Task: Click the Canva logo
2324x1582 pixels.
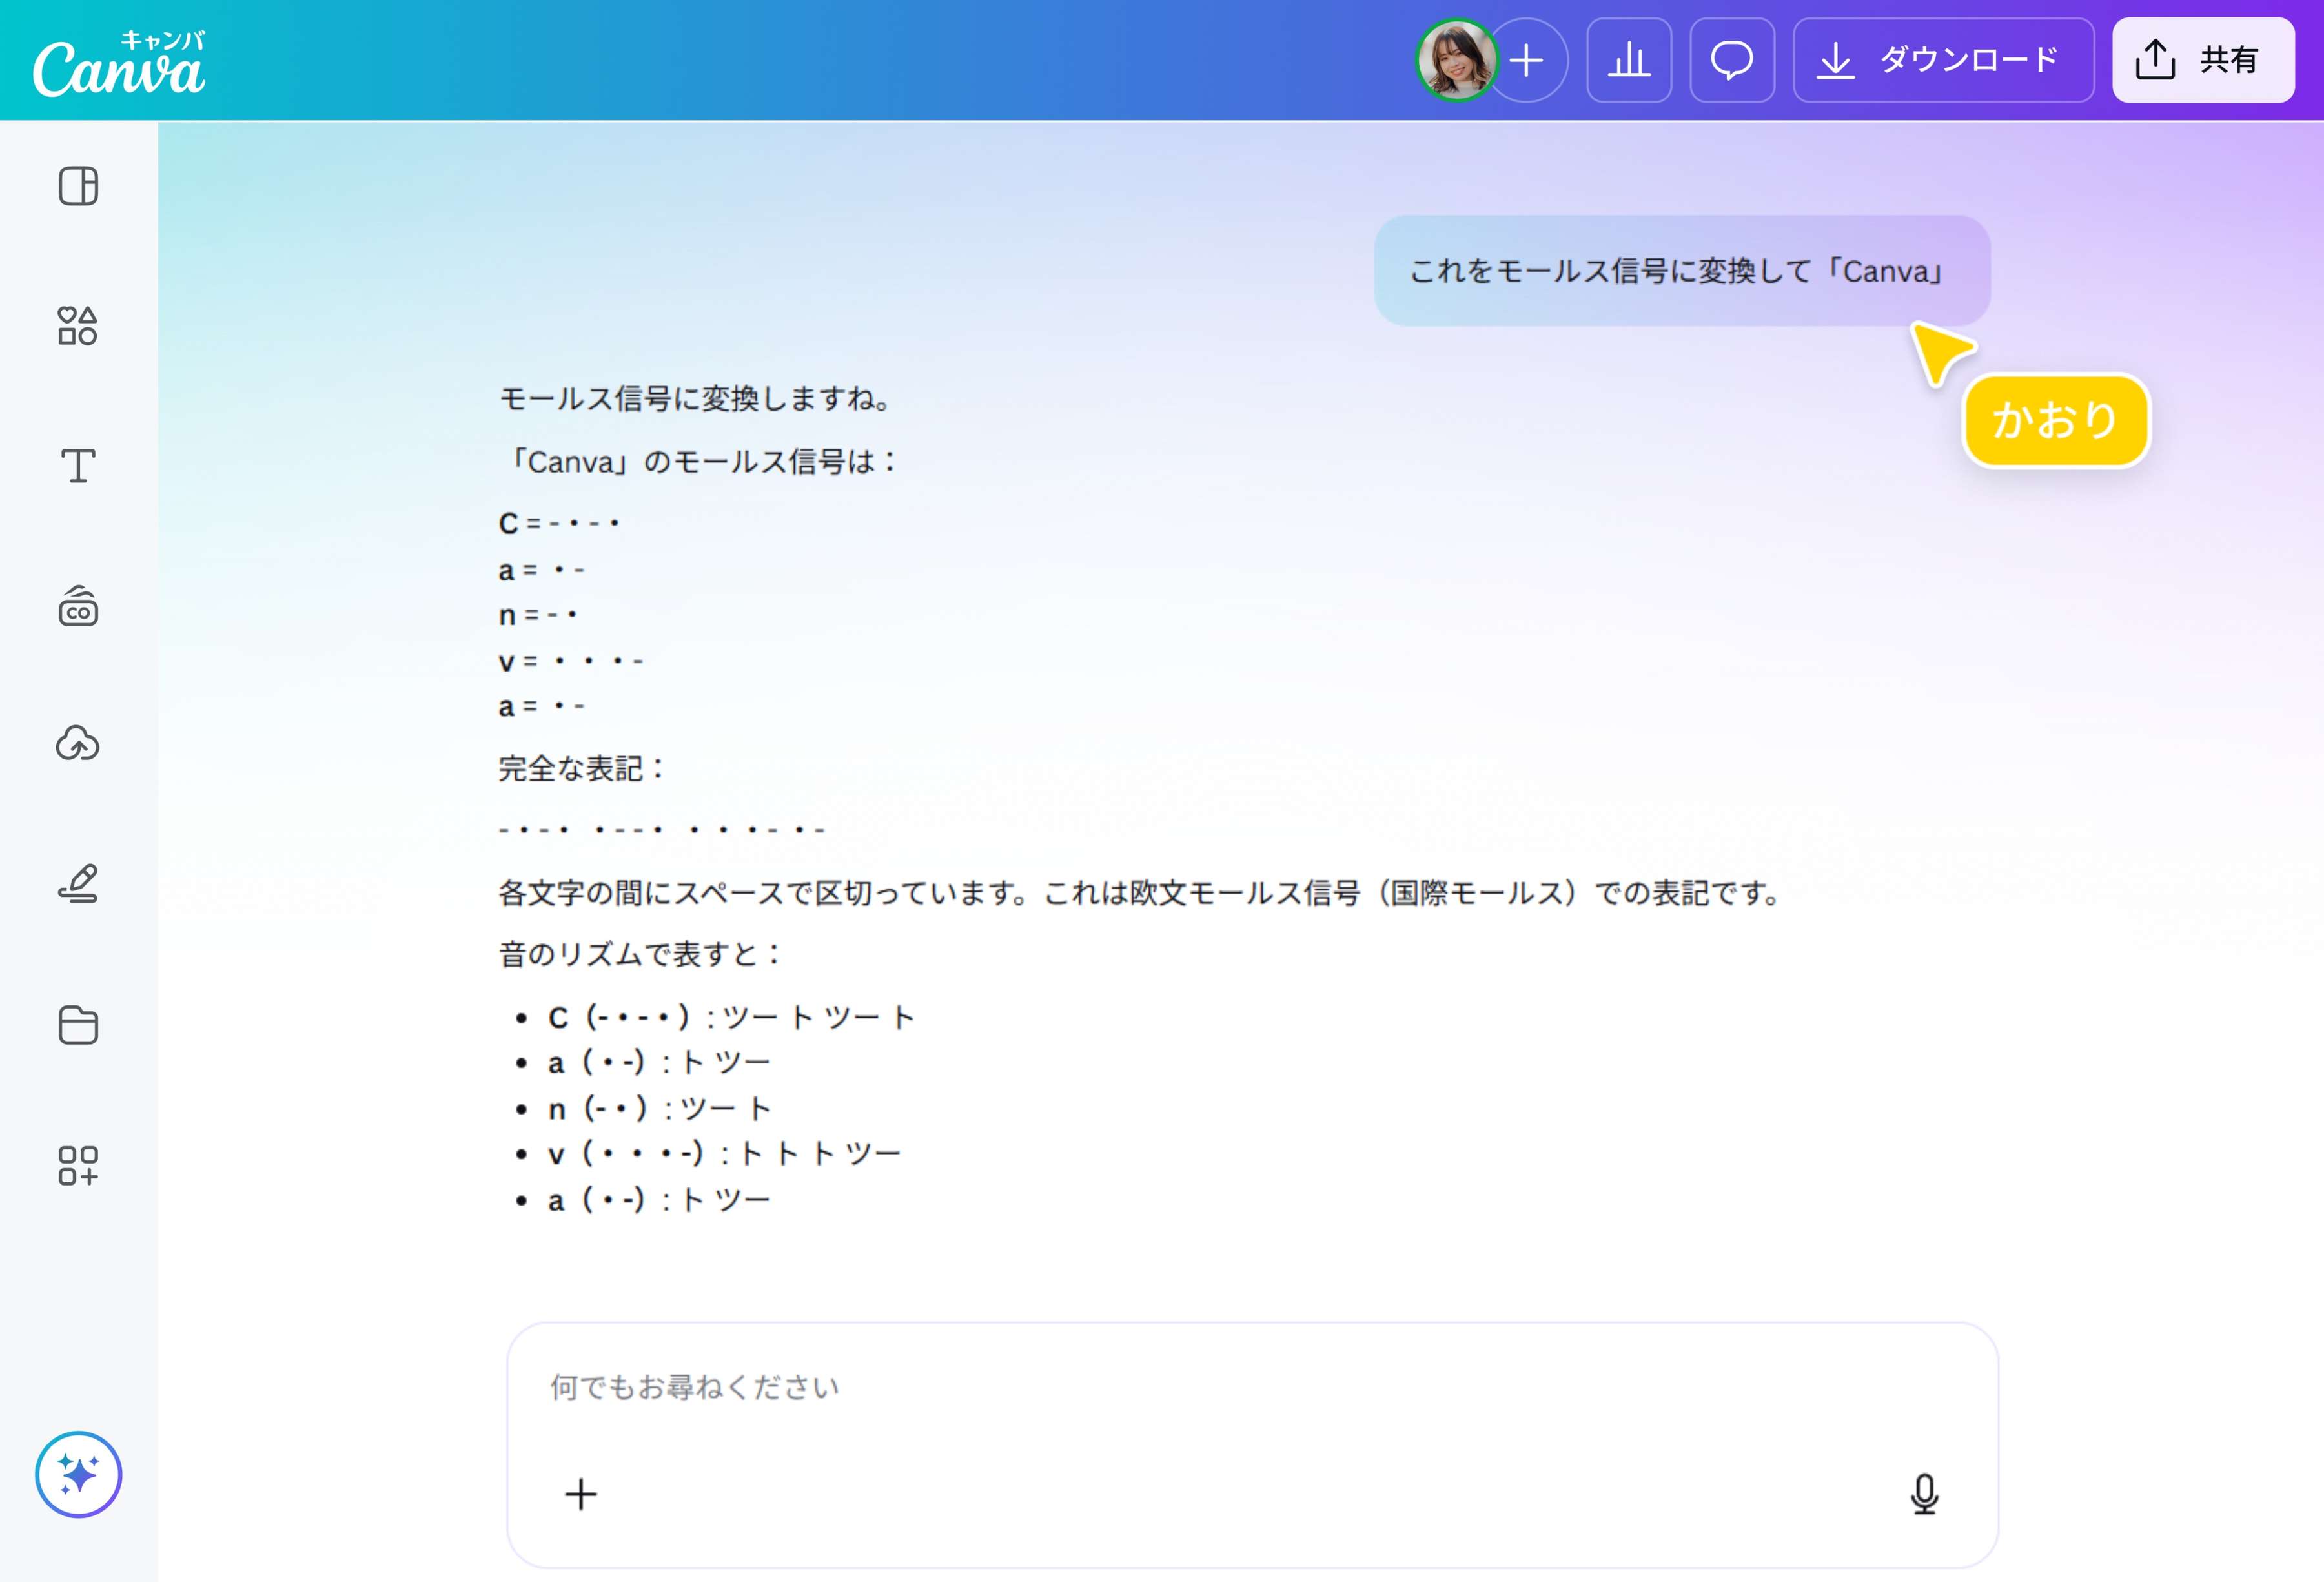Action: coord(119,63)
